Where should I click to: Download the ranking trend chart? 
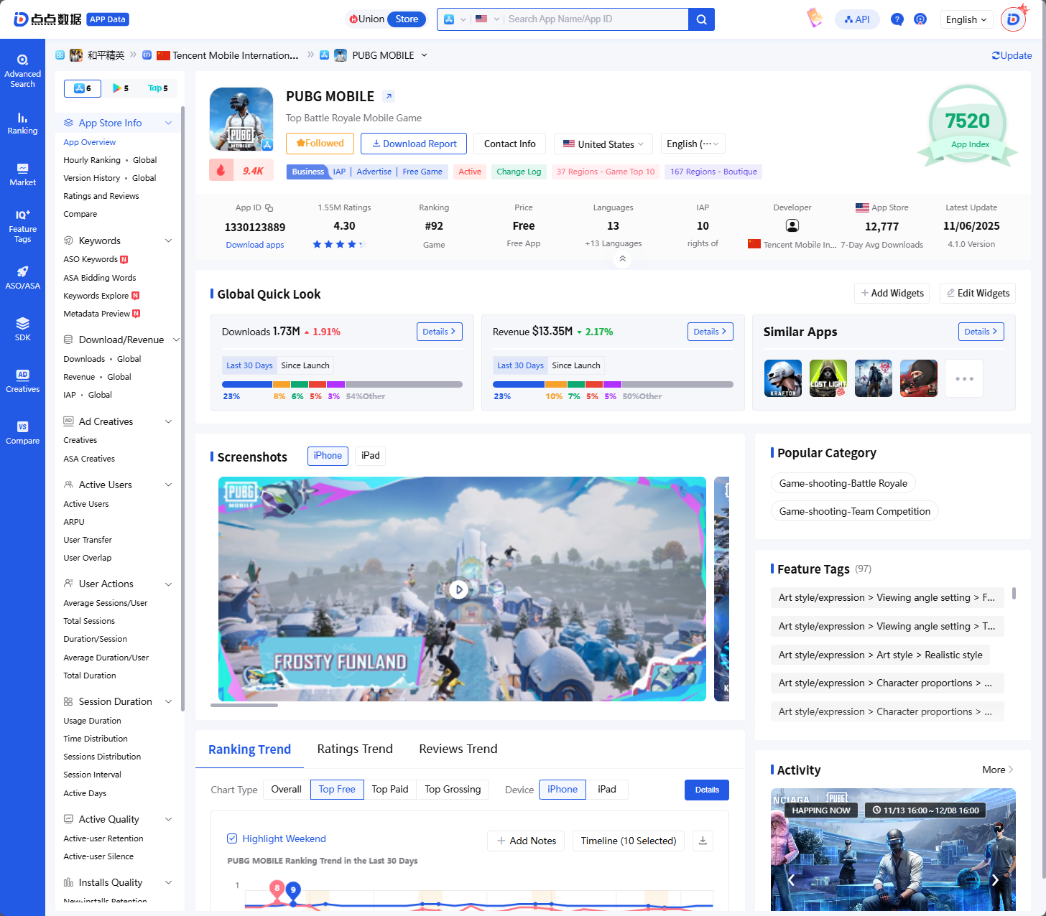point(703,841)
